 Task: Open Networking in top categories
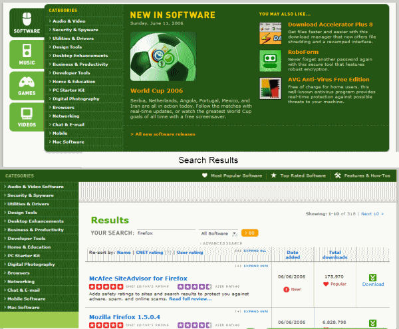pyautogui.click(x=66, y=116)
